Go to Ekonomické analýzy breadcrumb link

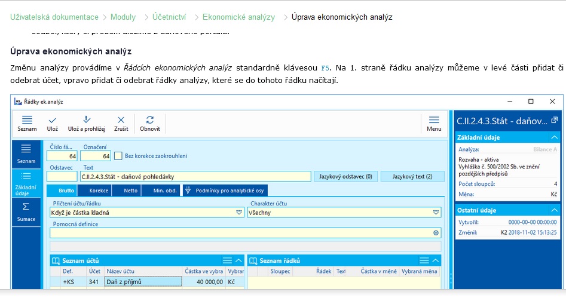(238, 17)
